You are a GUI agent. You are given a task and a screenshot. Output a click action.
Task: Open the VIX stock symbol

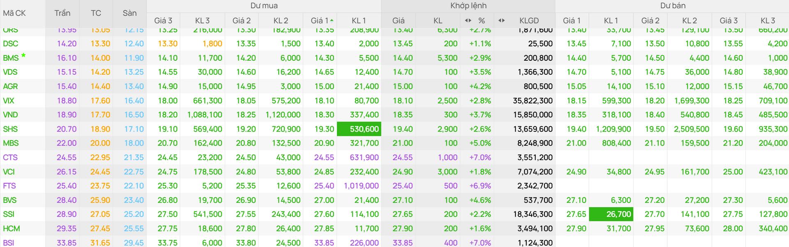pyautogui.click(x=9, y=101)
